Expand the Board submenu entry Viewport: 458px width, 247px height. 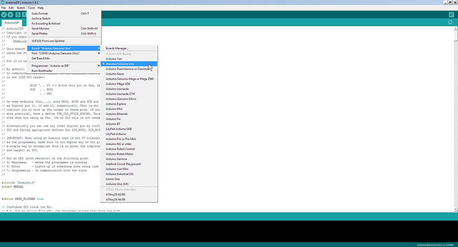click(x=64, y=48)
